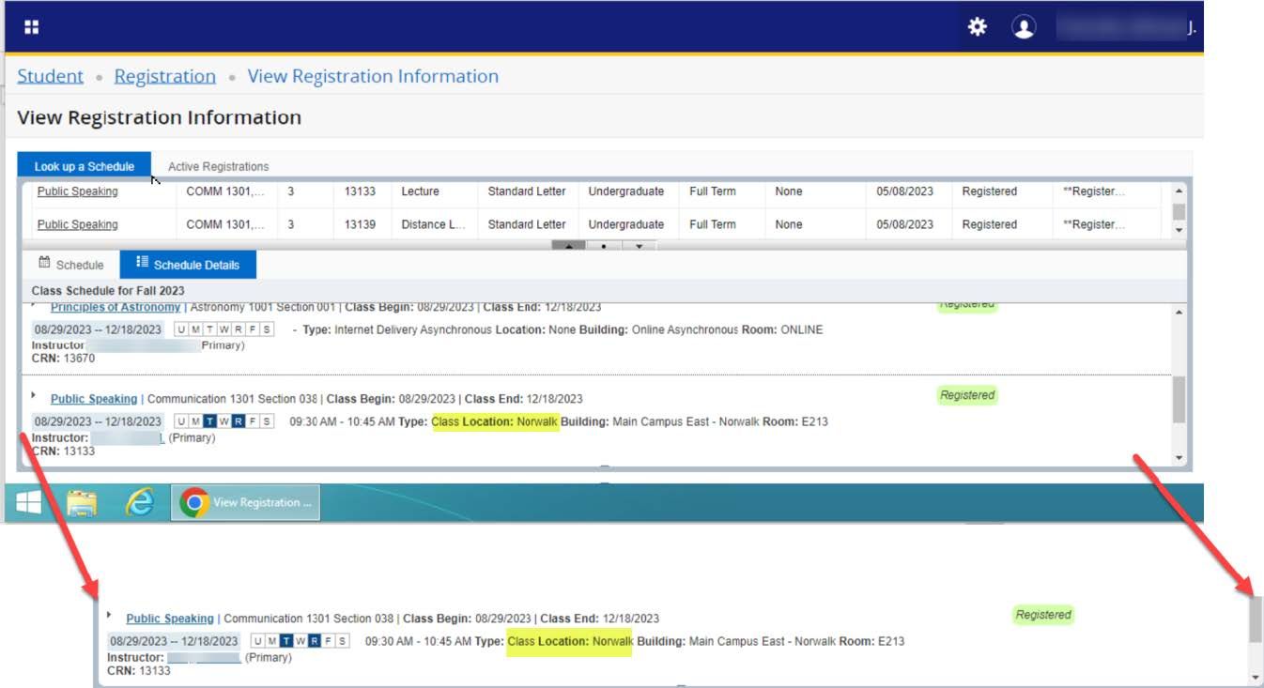1264x688 pixels.
Task: Launch Internet Explorer from the taskbar
Action: tap(140, 503)
